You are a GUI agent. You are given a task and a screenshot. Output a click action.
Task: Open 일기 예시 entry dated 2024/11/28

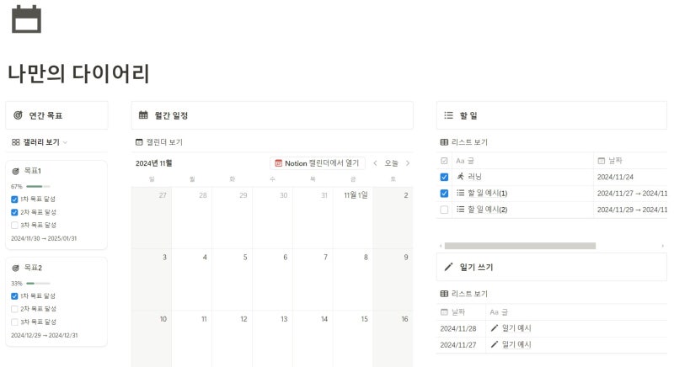point(516,328)
